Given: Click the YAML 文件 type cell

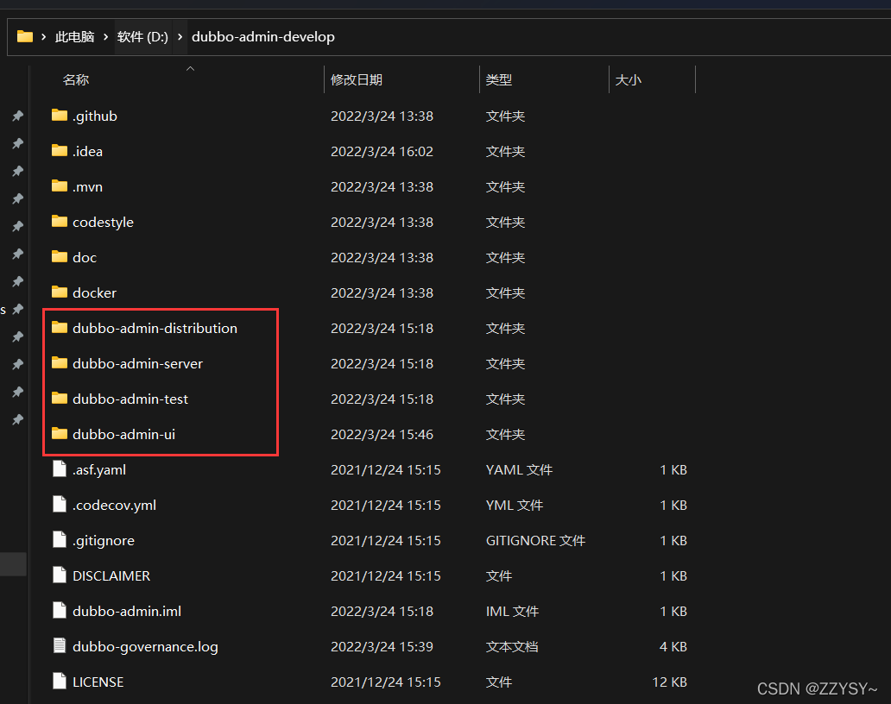Looking at the screenshot, I should (x=520, y=470).
